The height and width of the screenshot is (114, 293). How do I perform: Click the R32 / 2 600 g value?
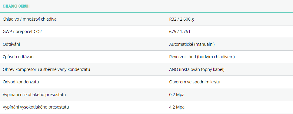coord(181,19)
